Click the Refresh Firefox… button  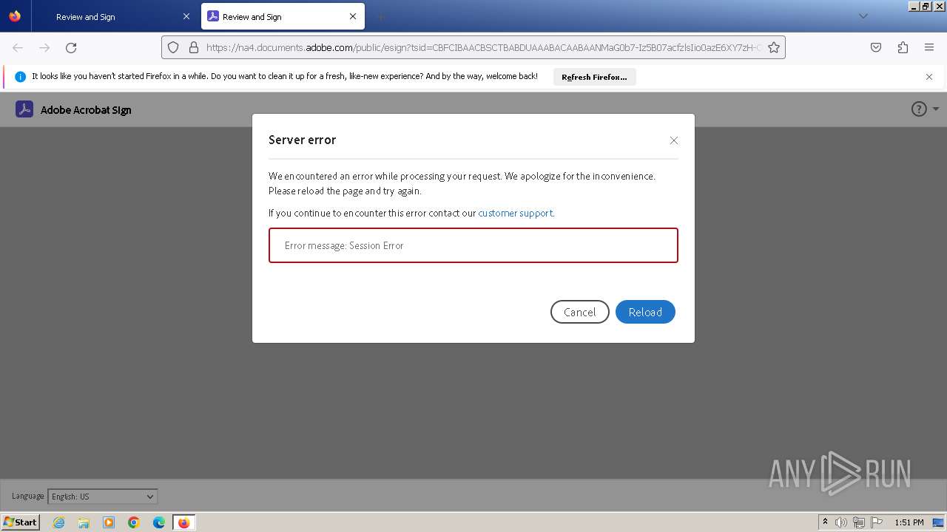pyautogui.click(x=594, y=77)
